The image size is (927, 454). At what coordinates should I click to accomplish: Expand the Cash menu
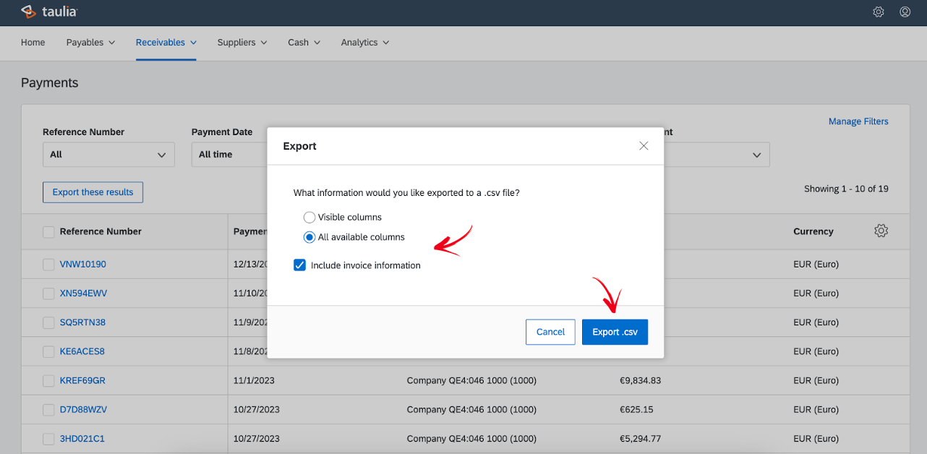point(304,43)
